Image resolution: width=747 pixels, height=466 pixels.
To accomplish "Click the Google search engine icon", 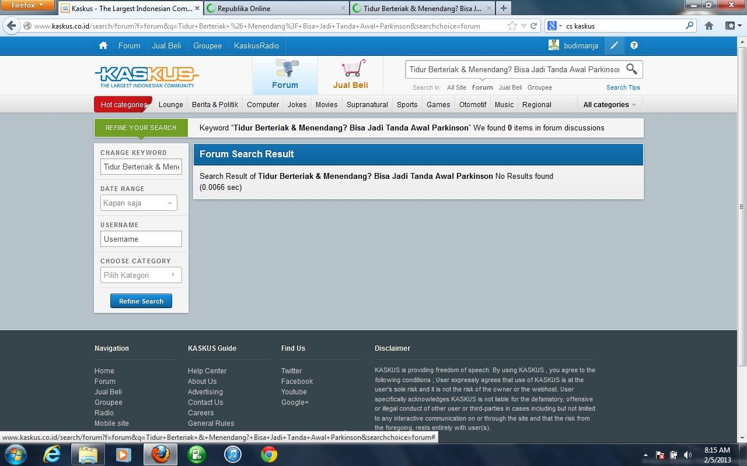I will pyautogui.click(x=552, y=26).
